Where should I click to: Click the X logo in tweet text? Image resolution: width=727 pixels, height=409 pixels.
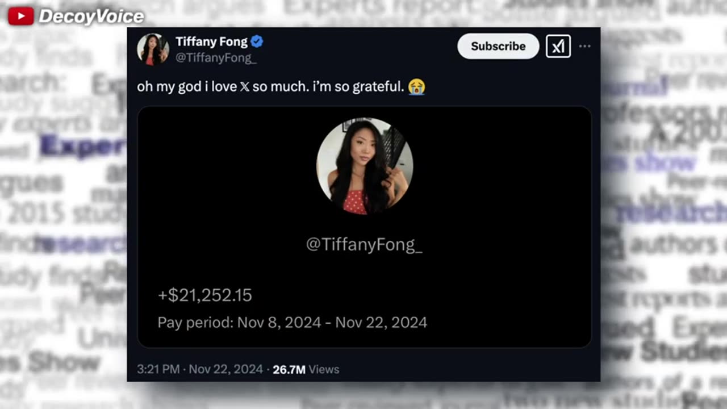coord(245,87)
